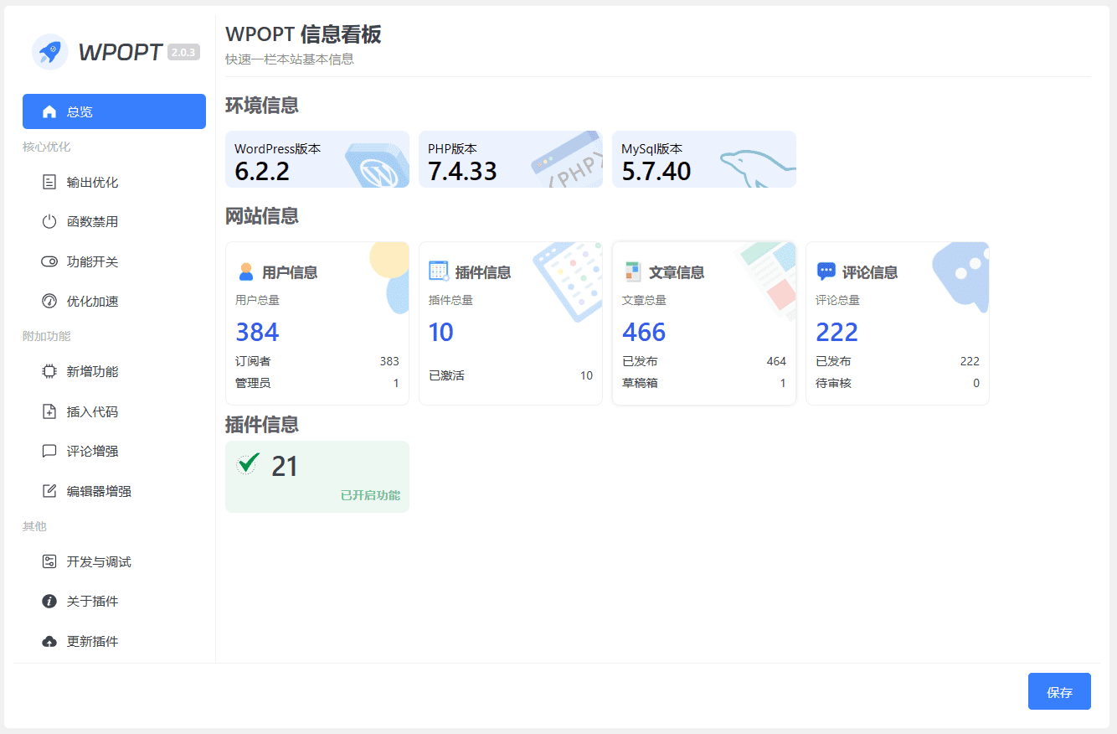Select 优化加速 in the sidebar

114,301
